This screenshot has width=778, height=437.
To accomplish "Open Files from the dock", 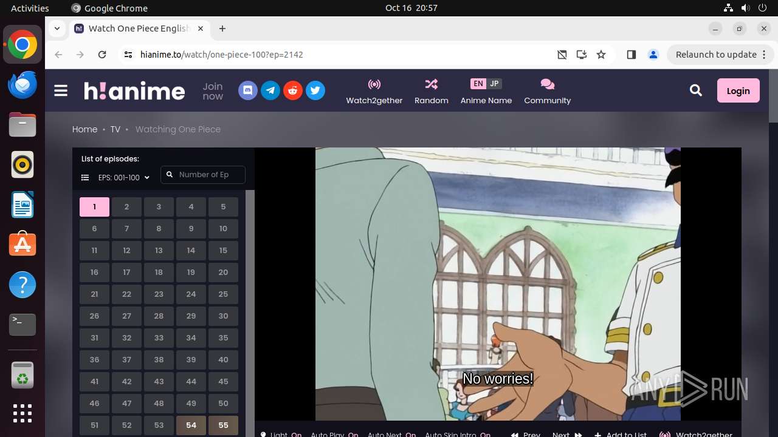I will coord(22,124).
